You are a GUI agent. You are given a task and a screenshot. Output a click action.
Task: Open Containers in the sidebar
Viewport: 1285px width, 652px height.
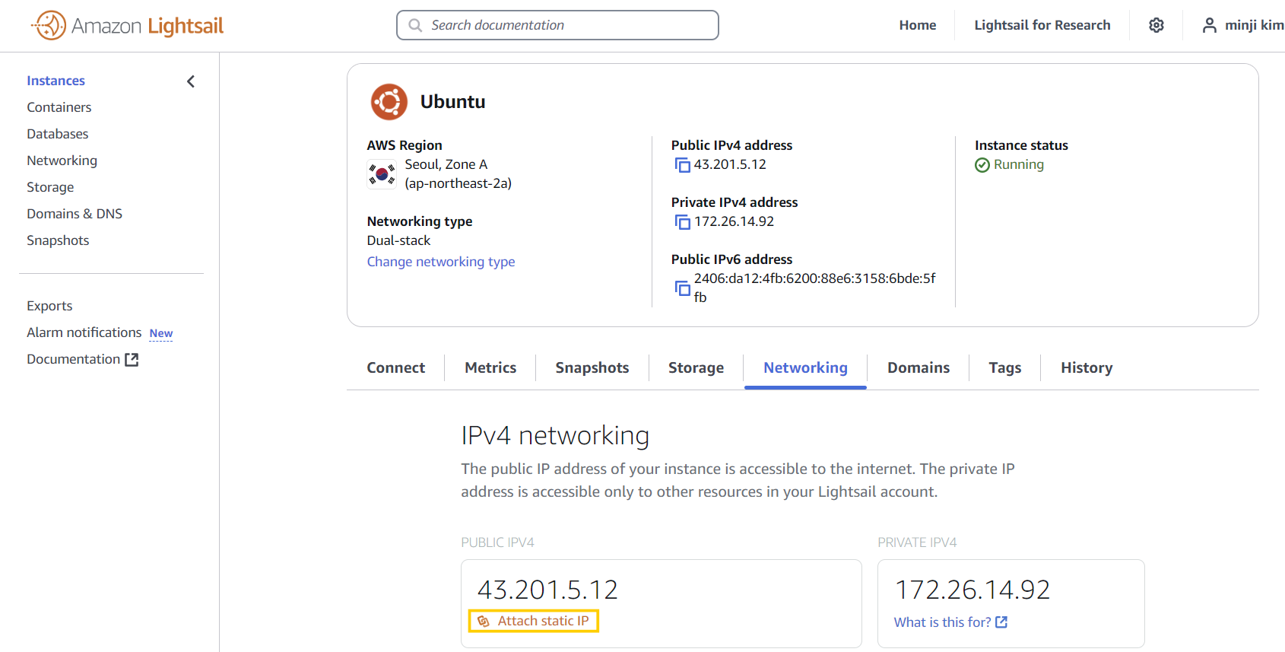(59, 107)
